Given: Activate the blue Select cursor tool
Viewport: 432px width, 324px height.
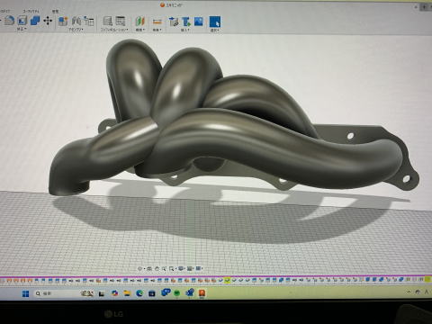Looking at the screenshot, I should click(215, 22).
